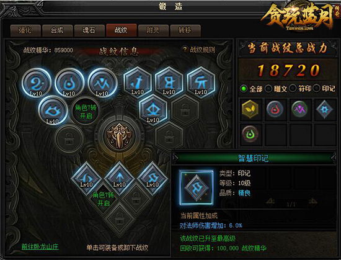Screen dimensions: 341x260
Task: Switch to the 强化 tab
Action: pyautogui.click(x=25, y=30)
